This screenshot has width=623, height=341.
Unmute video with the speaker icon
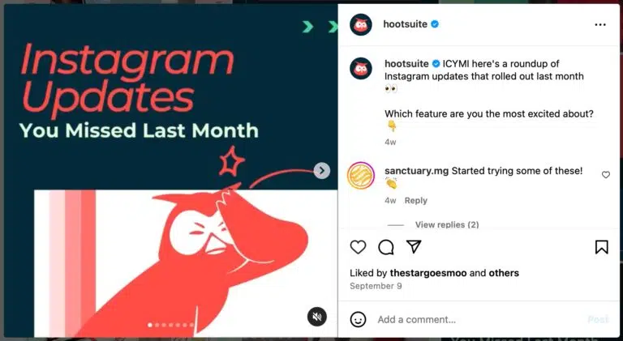[316, 317]
